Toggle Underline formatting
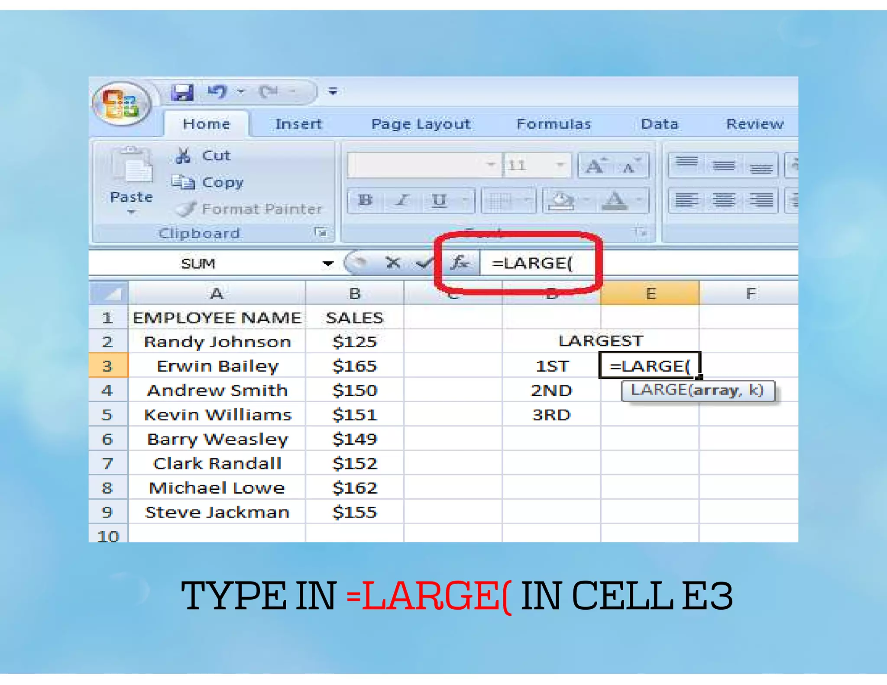Image resolution: width=887 pixels, height=685 pixels. (439, 200)
